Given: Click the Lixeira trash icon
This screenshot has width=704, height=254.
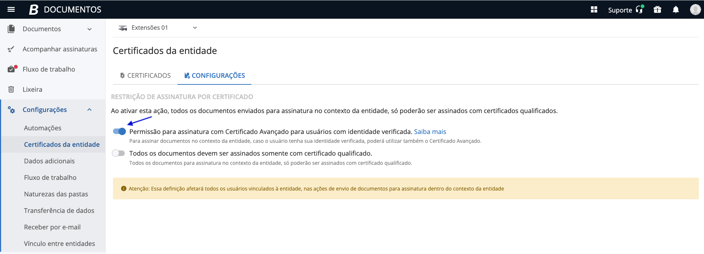Looking at the screenshot, I should click(x=11, y=90).
